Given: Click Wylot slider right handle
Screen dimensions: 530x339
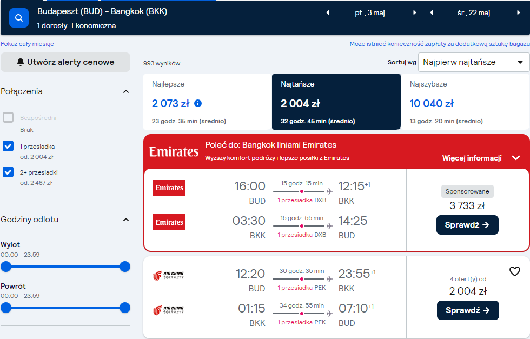Looking at the screenshot, I should click(x=125, y=267).
